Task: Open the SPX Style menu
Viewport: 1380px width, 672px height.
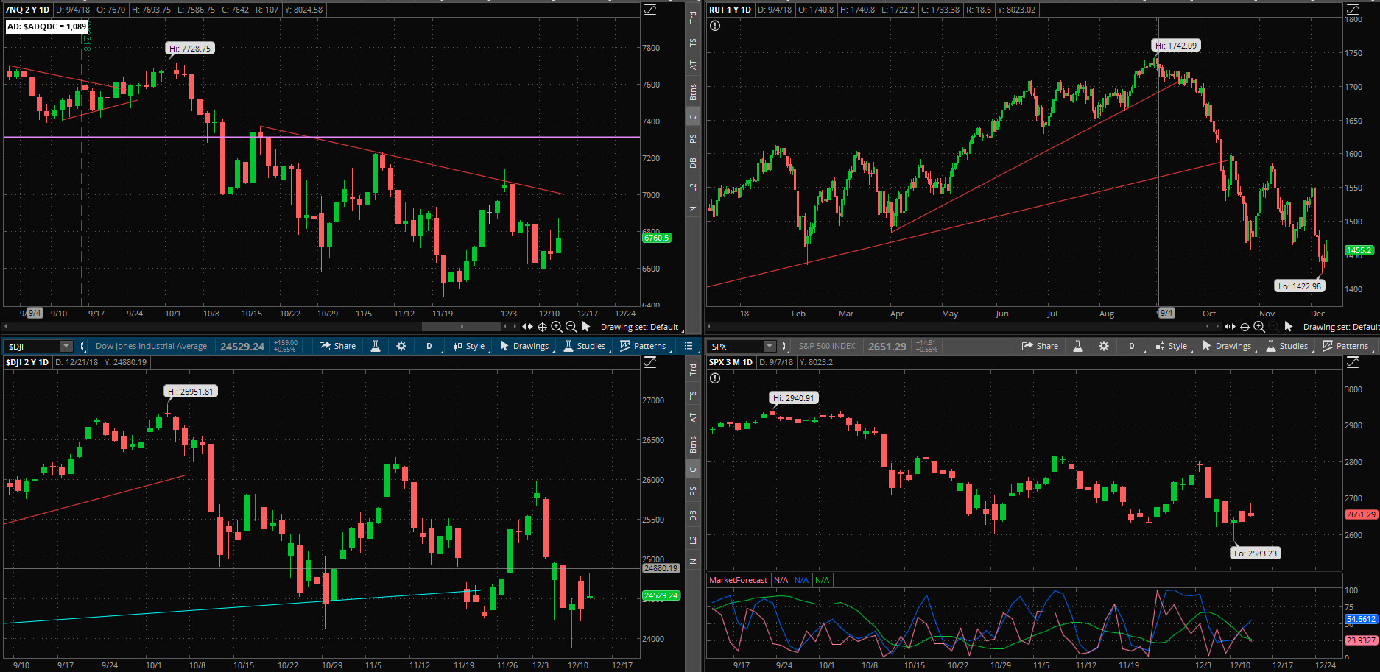Action: pyautogui.click(x=1172, y=346)
